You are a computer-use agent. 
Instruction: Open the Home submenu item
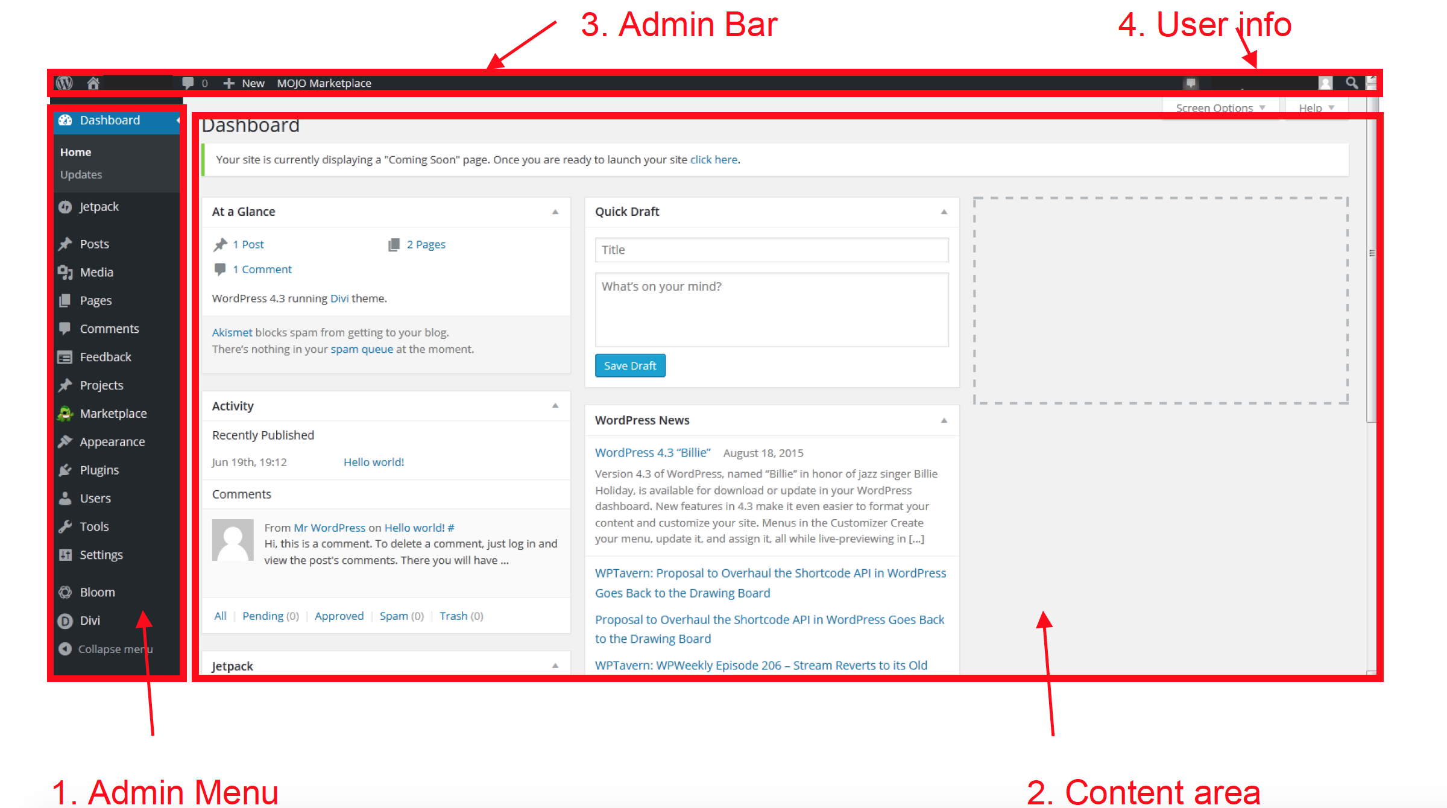[x=75, y=153]
